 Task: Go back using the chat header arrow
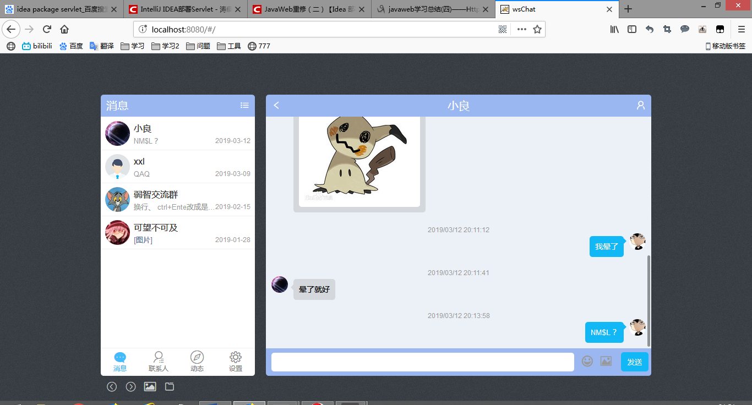pyautogui.click(x=276, y=105)
